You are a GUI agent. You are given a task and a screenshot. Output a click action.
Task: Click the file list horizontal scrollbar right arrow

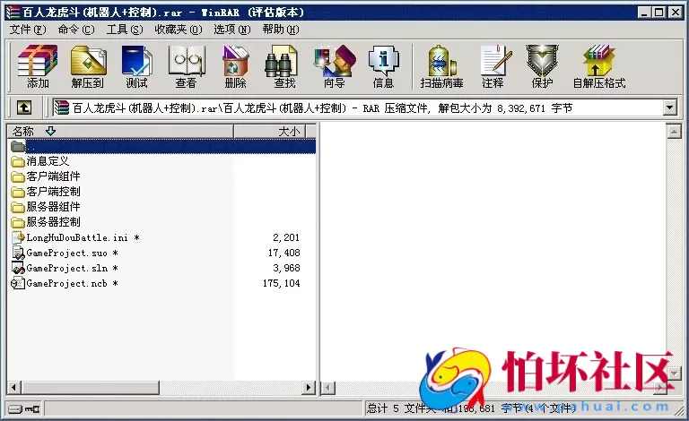click(309, 388)
